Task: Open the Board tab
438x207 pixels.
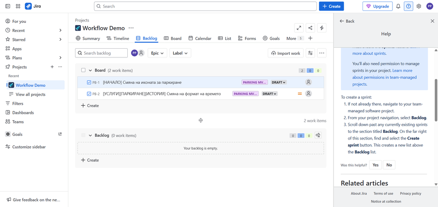Action: [172, 39]
